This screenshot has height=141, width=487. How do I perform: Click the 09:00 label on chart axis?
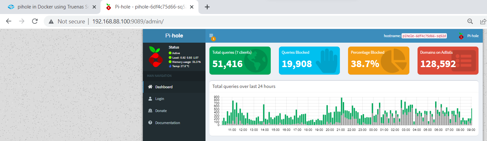tap(471, 130)
